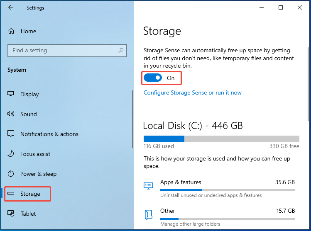Click the Tablet icon in sidebar
Screen dimensions: 311x231
[x=11, y=213]
